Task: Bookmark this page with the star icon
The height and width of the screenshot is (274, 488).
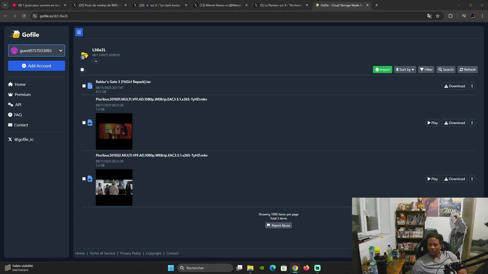Action: pyautogui.click(x=438, y=16)
